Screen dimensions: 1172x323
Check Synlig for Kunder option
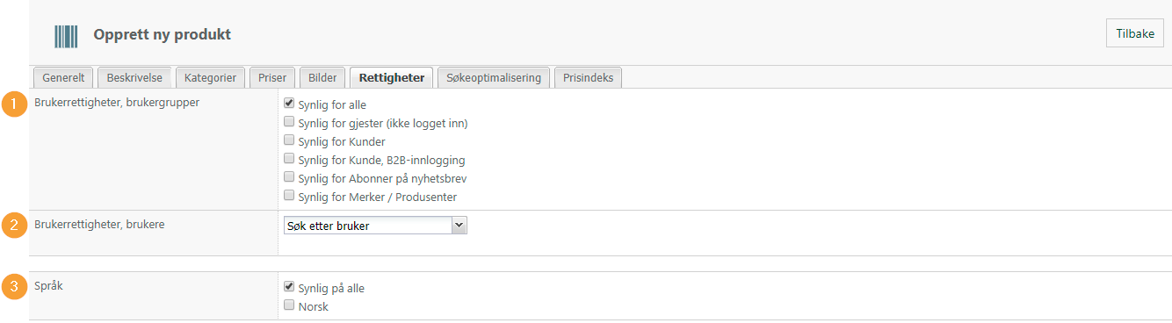pyautogui.click(x=289, y=140)
